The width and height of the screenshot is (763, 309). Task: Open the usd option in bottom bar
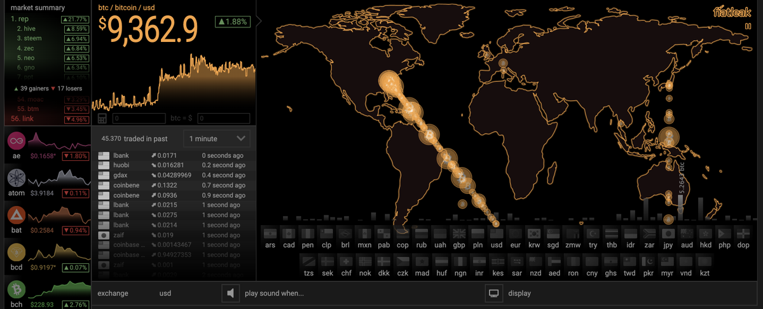pyautogui.click(x=165, y=294)
